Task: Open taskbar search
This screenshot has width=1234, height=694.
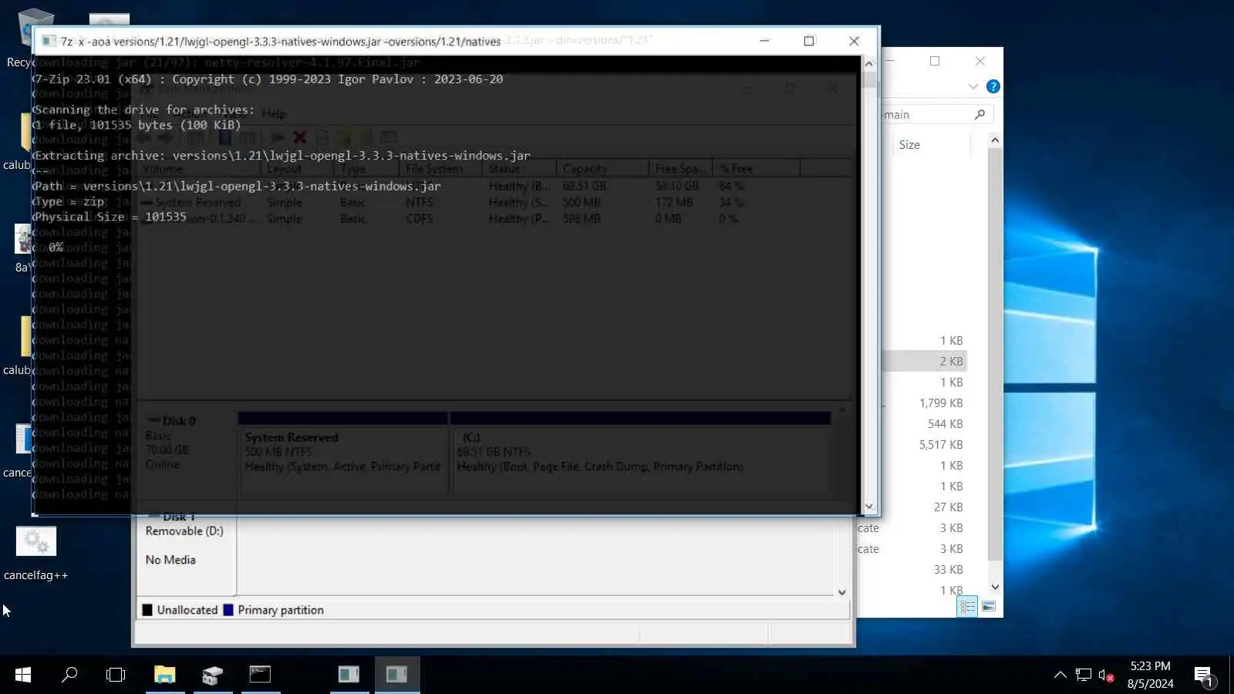Action: click(69, 675)
